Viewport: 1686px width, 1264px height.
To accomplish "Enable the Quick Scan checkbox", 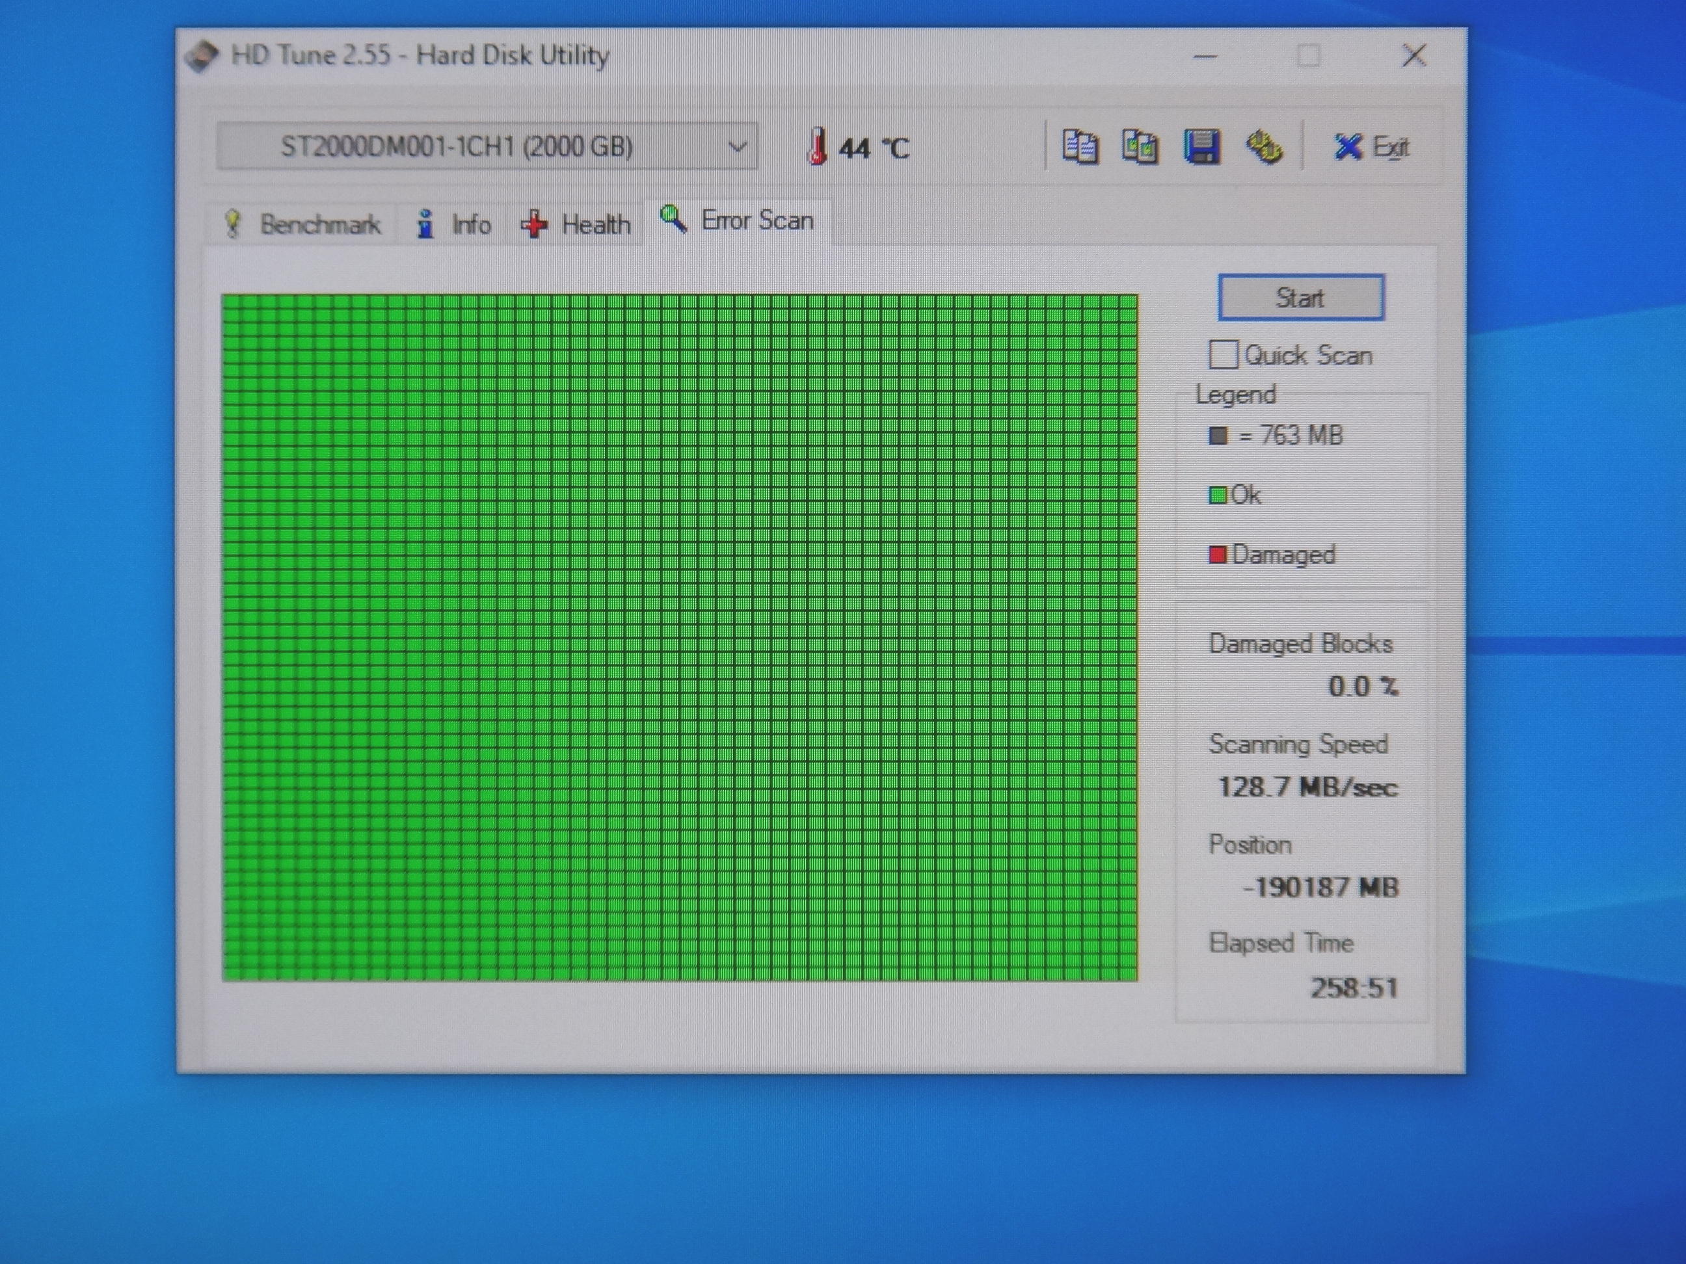I will coord(1223,355).
